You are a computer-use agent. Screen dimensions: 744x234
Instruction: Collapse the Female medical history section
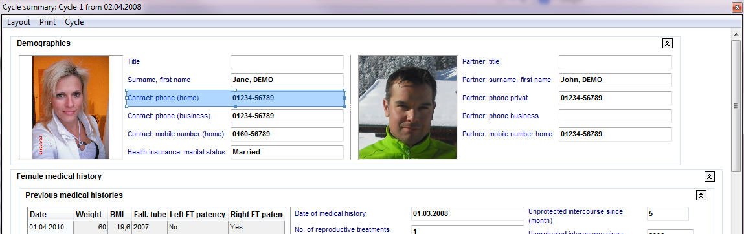click(x=709, y=176)
